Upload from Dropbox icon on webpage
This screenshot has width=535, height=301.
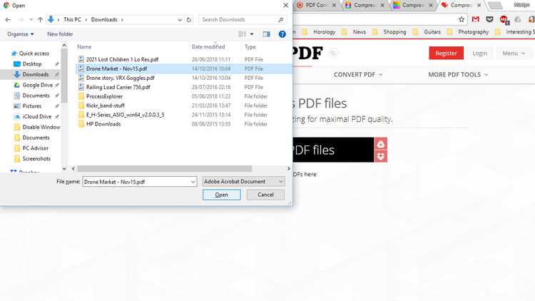coord(381,156)
